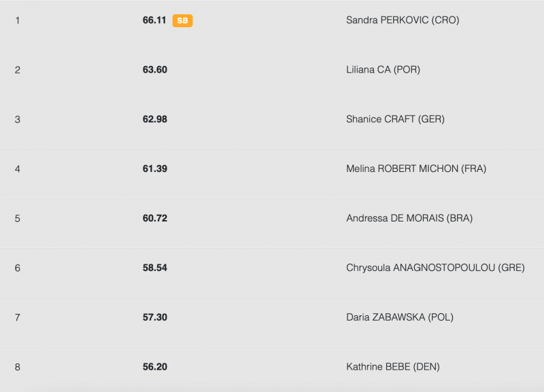The image size is (544, 392).
Task: Select the 56.20 result
Action: [154, 368]
